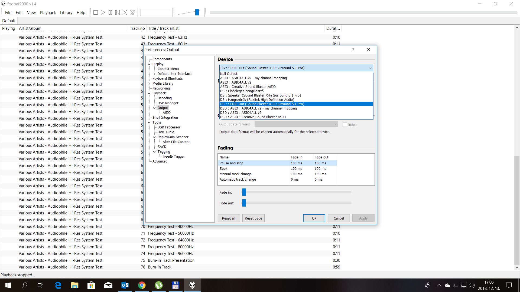Click the Fade out slider handle
This screenshot has height=292, width=520.
point(244,203)
